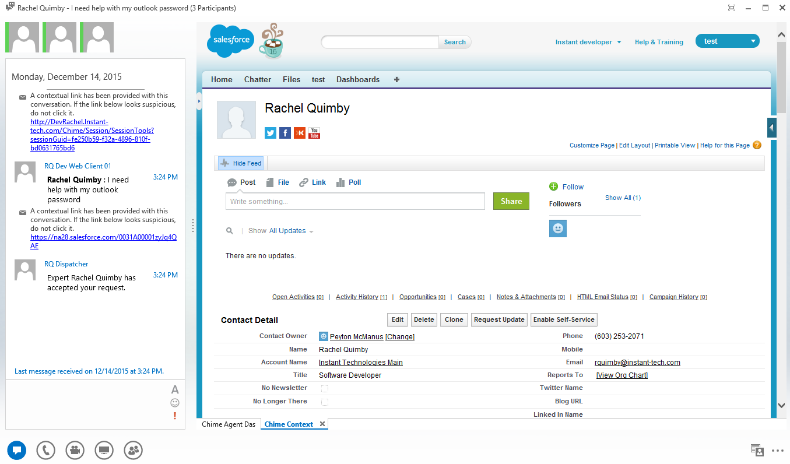Open the Help & Training link
This screenshot has height=464, width=790.
(659, 42)
